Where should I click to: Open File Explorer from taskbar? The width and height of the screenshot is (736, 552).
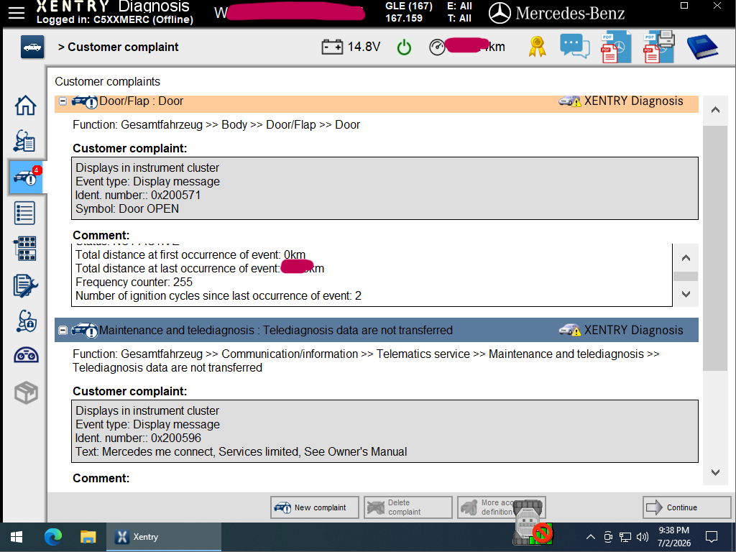pyautogui.click(x=88, y=536)
